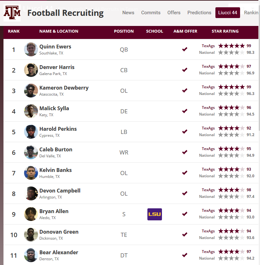The height and width of the screenshot is (265, 260).
Task: Click the LSU school logo
Action: [155, 214]
